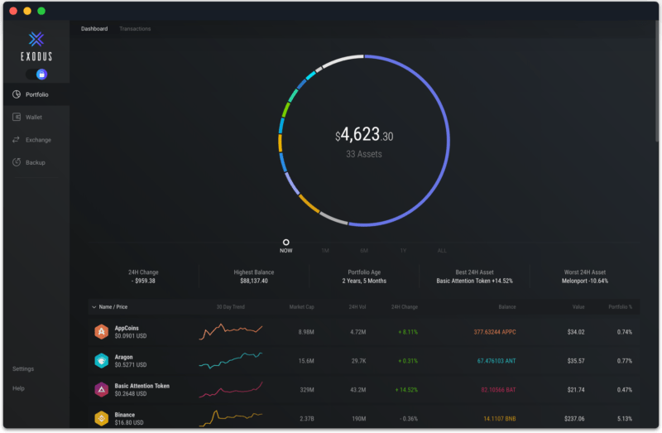Click the vertical scrollbar on the right
The height and width of the screenshot is (433, 662).
(658, 80)
